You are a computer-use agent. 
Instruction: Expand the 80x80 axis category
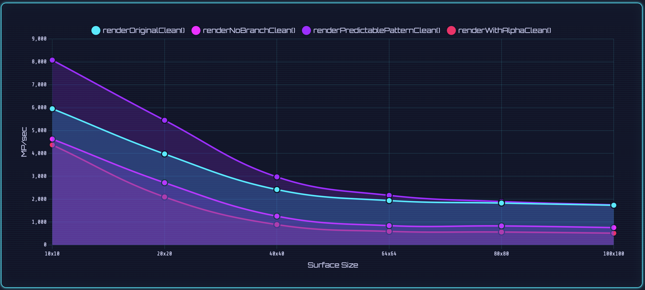pyautogui.click(x=501, y=254)
